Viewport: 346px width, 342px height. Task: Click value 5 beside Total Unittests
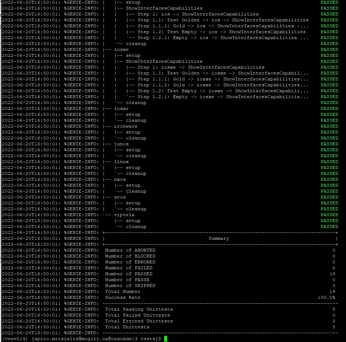[x=334, y=327]
